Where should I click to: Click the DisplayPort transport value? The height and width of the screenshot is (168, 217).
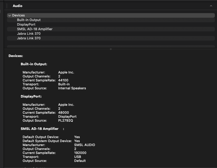[67, 116]
